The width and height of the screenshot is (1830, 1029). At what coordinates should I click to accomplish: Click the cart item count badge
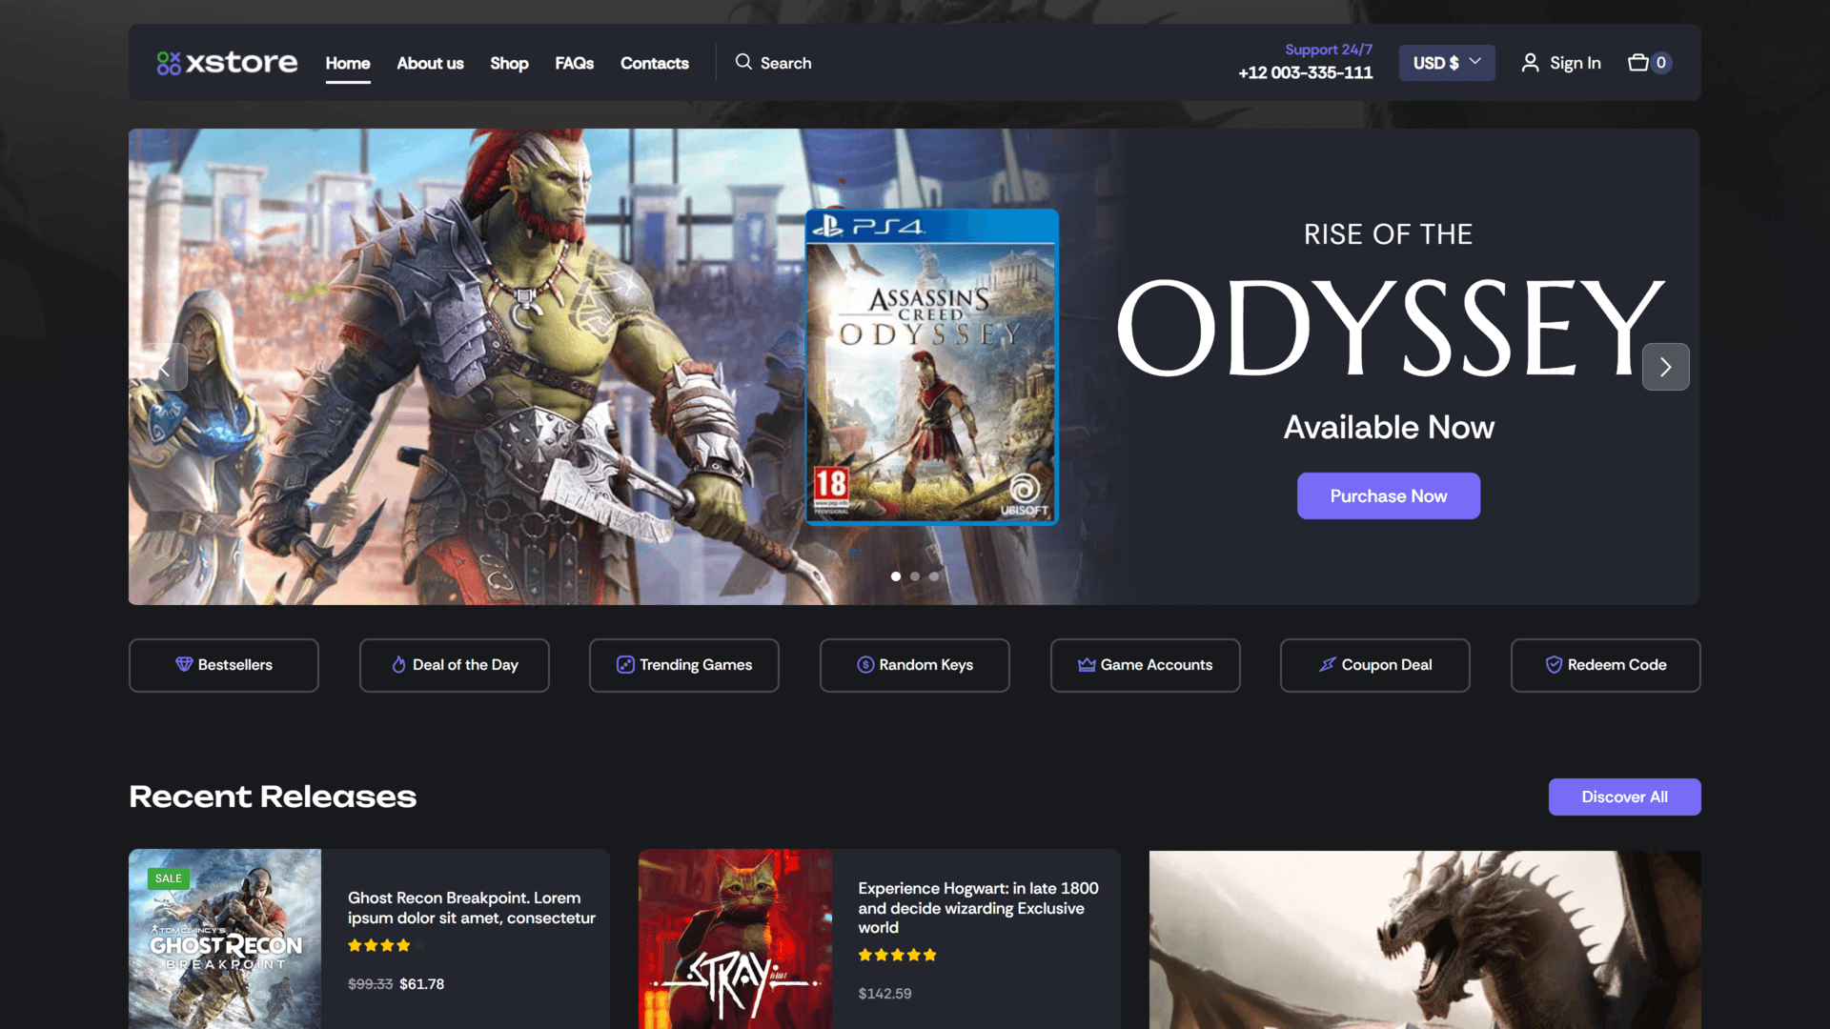tap(1661, 63)
